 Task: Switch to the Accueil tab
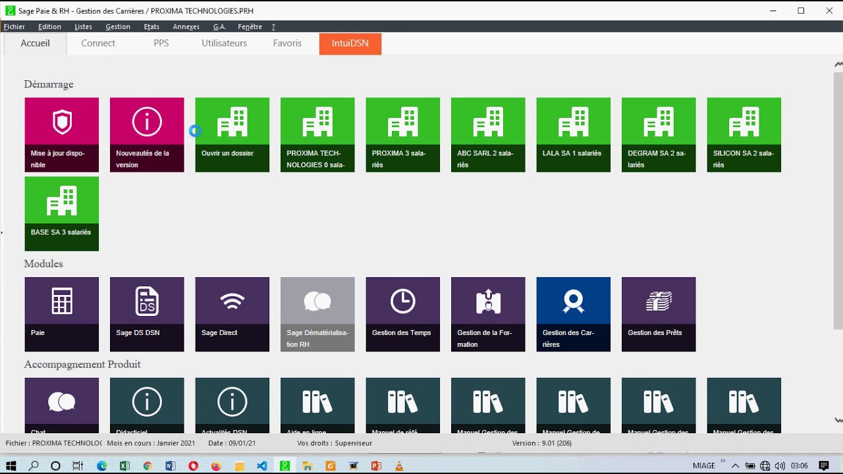click(x=35, y=43)
